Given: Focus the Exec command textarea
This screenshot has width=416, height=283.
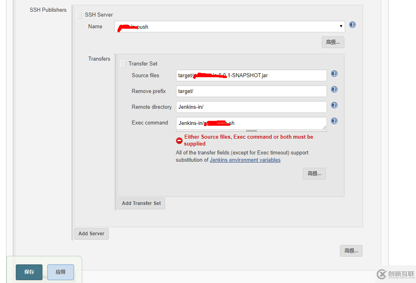Looking at the screenshot, I should [x=251, y=123].
